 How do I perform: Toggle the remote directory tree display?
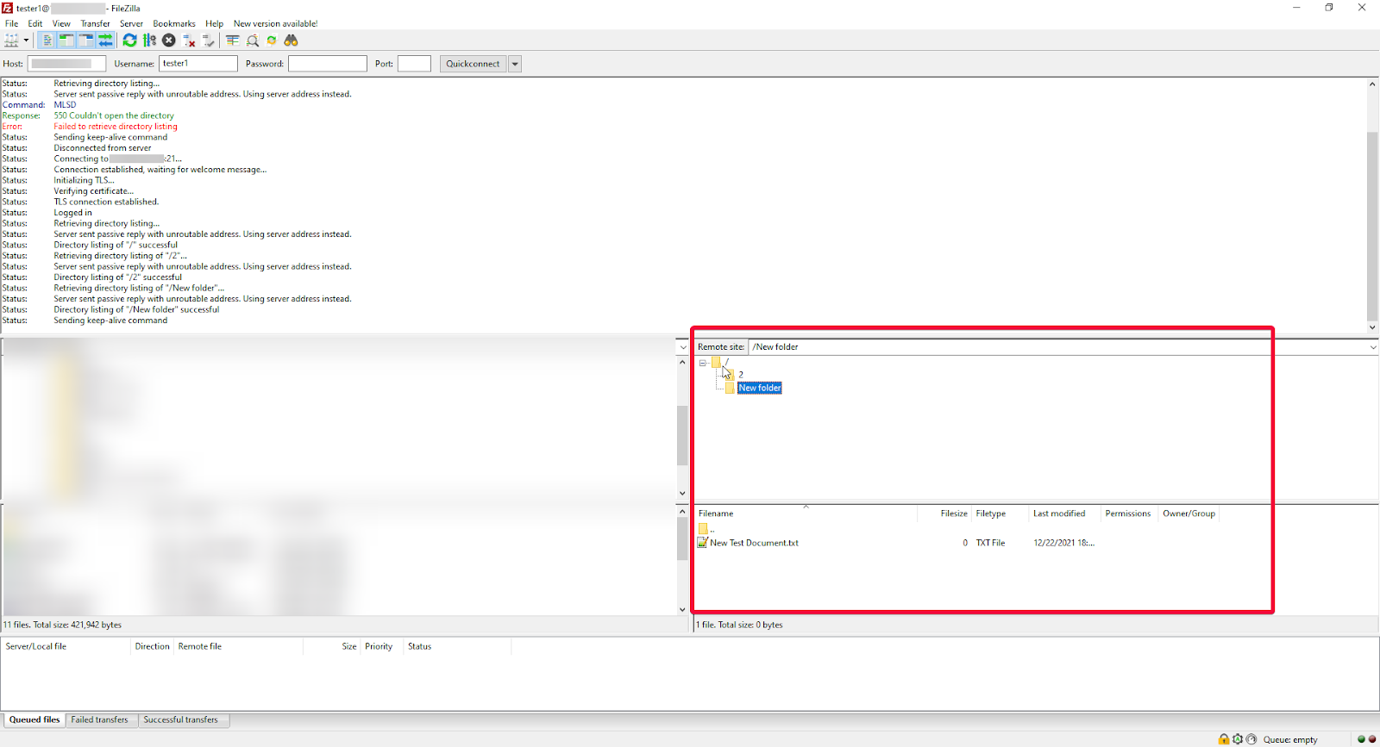pos(86,40)
